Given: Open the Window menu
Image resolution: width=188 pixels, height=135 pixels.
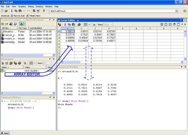Looking at the screenshot, I should 49,7.
